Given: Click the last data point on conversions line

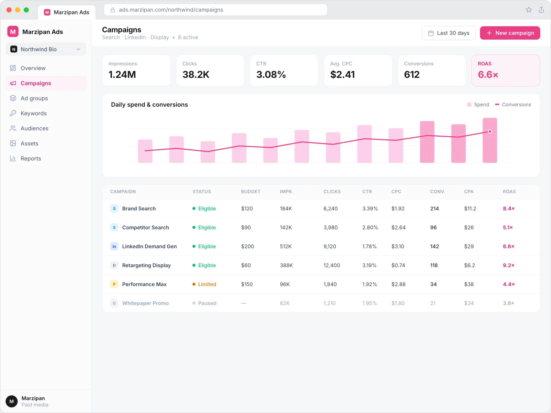Looking at the screenshot, I should point(490,131).
